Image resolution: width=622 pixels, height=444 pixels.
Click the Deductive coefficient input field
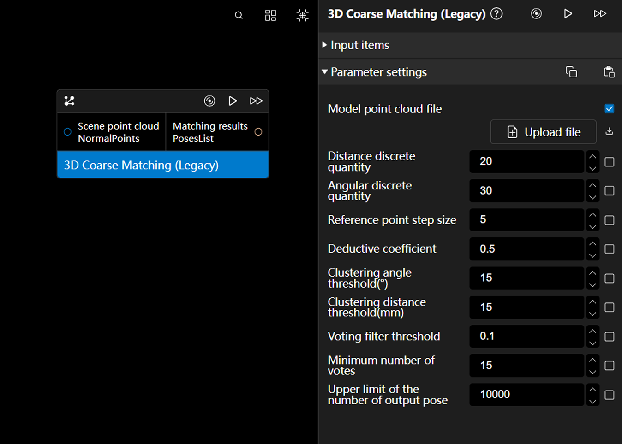526,249
